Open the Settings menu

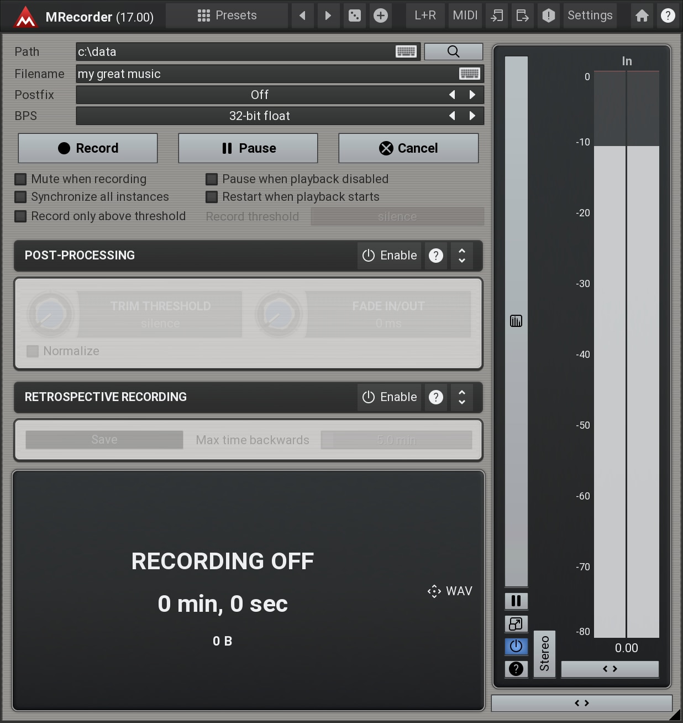pos(590,15)
